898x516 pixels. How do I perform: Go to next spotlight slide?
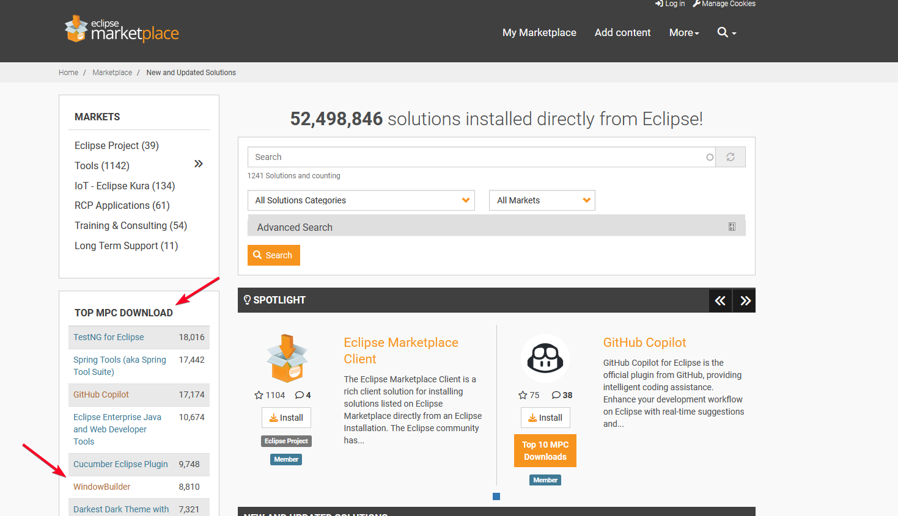pos(745,300)
